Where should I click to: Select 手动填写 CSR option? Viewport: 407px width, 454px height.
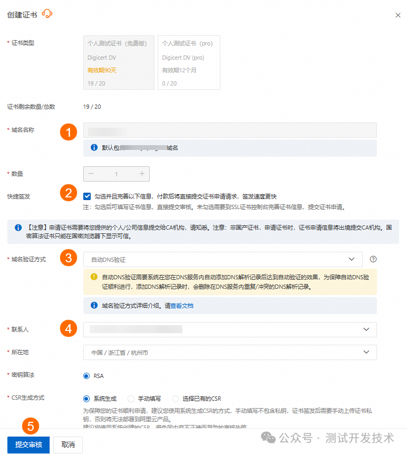pos(131,399)
